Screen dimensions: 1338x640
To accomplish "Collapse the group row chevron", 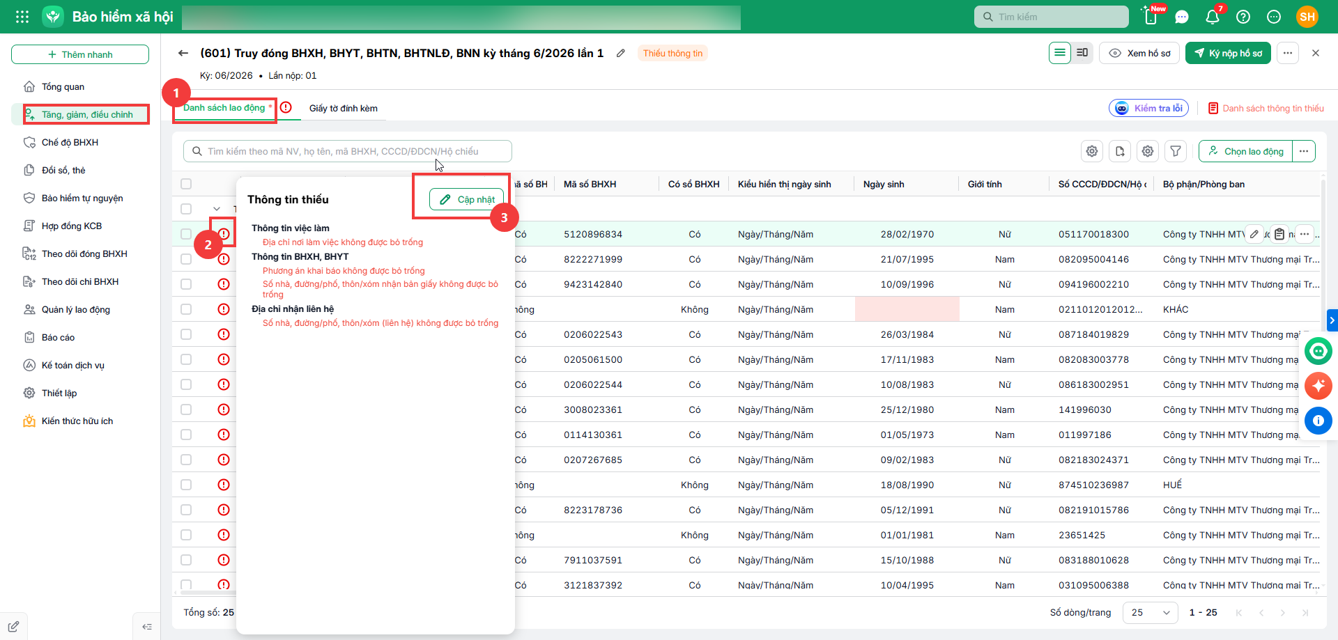I will 217,209.
